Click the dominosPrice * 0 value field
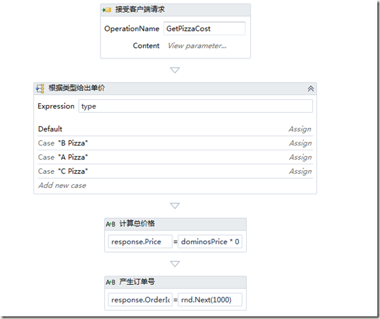This screenshot has width=380, height=319. click(x=210, y=242)
